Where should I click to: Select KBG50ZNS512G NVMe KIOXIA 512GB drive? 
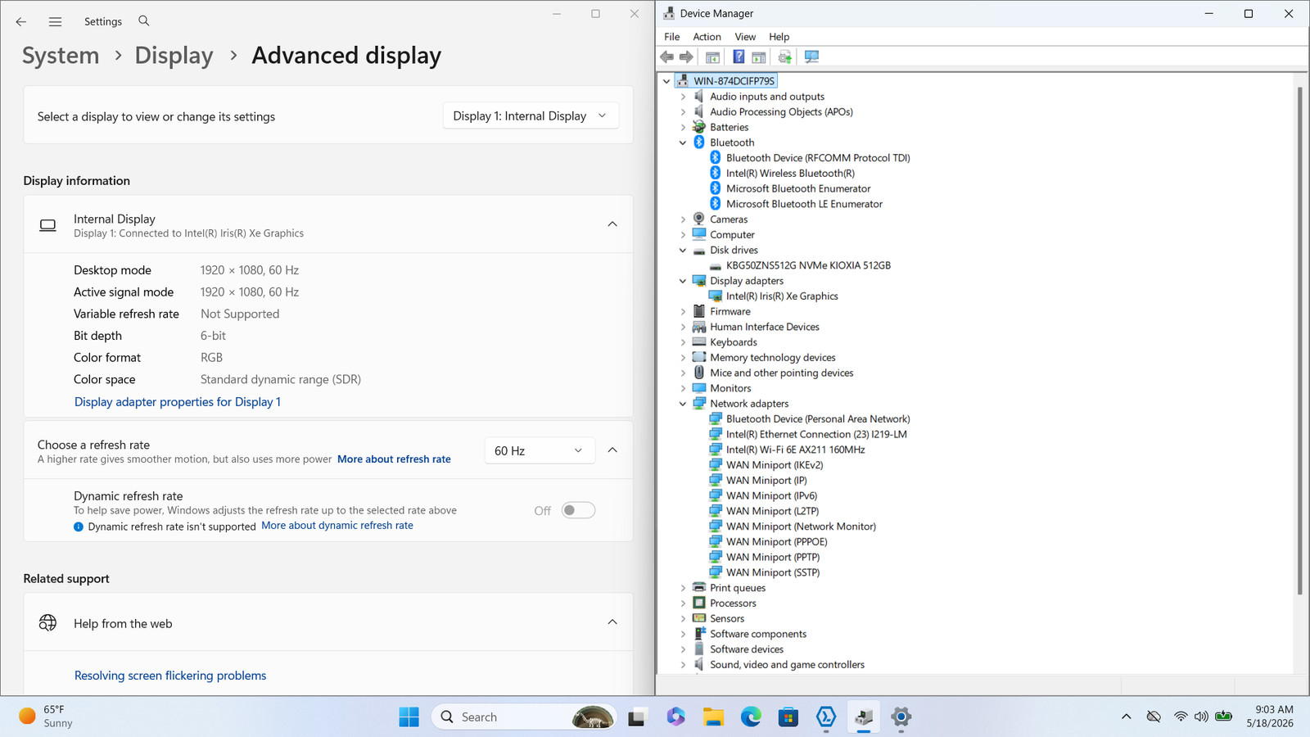click(808, 266)
